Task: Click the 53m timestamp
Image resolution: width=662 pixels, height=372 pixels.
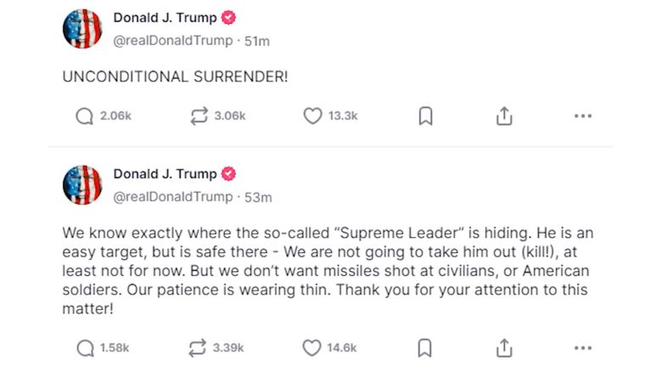Action: point(258,197)
